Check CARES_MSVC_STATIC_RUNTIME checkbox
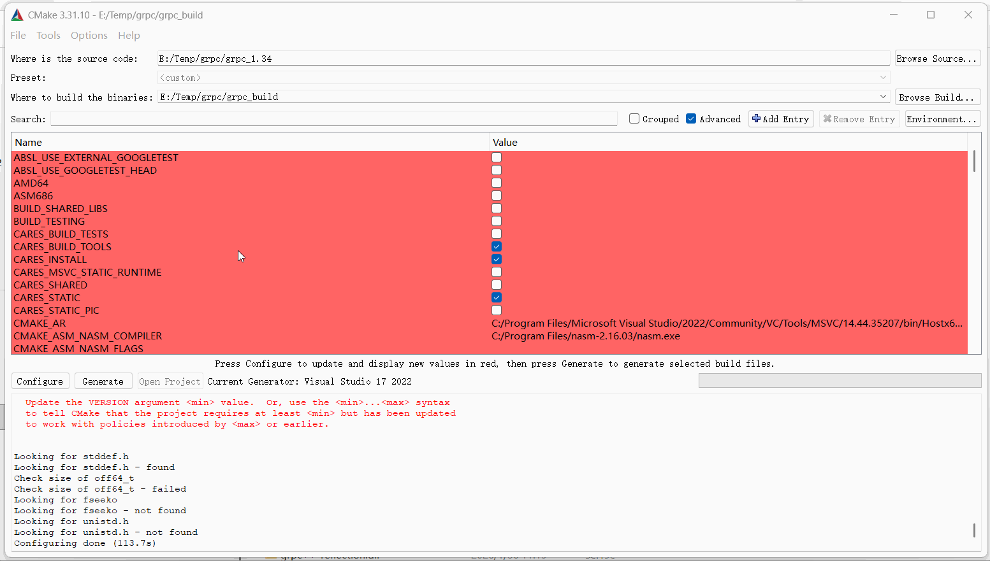Screen dimensions: 990x561 pos(497,272)
